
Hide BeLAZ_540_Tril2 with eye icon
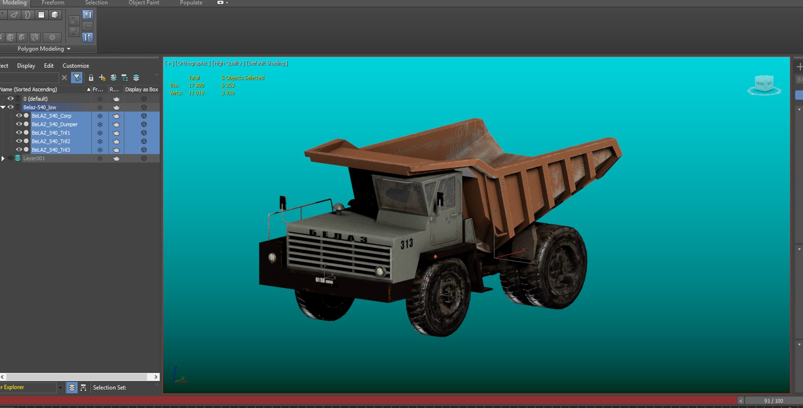click(19, 141)
